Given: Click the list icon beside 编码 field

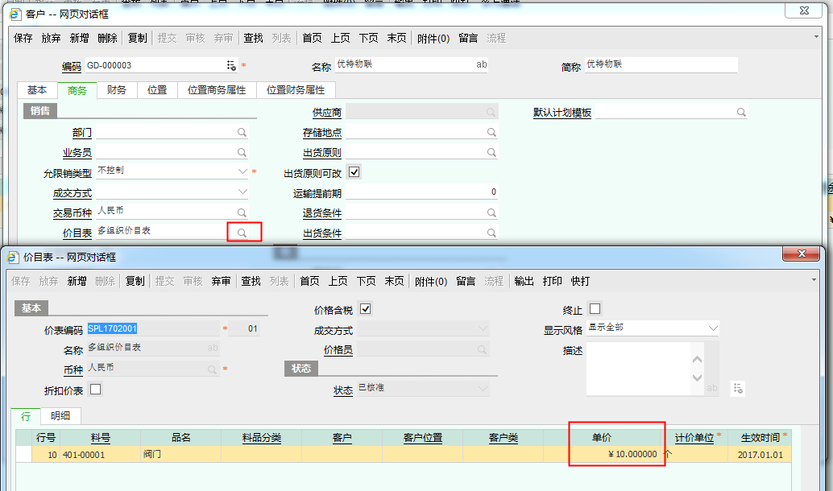Looking at the screenshot, I should (x=231, y=65).
